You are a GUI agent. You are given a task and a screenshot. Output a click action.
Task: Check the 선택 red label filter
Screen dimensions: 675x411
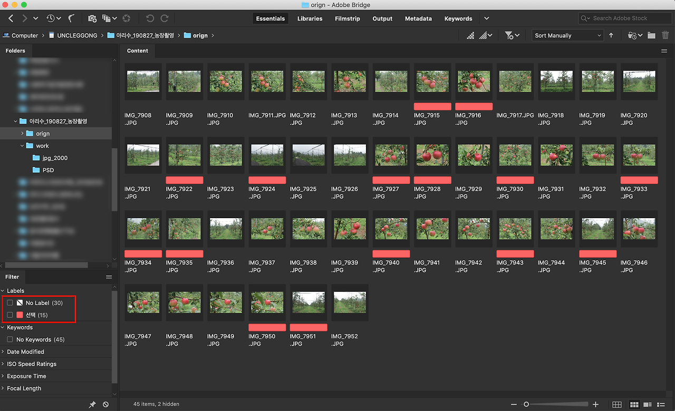click(10, 315)
